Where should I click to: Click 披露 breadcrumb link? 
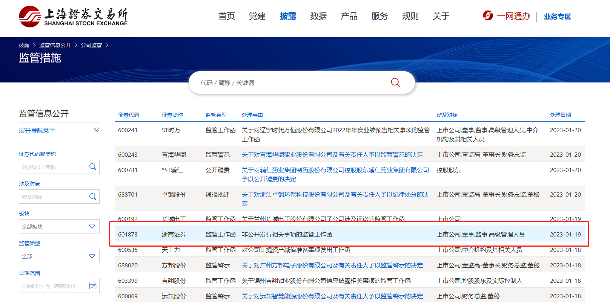(24, 45)
